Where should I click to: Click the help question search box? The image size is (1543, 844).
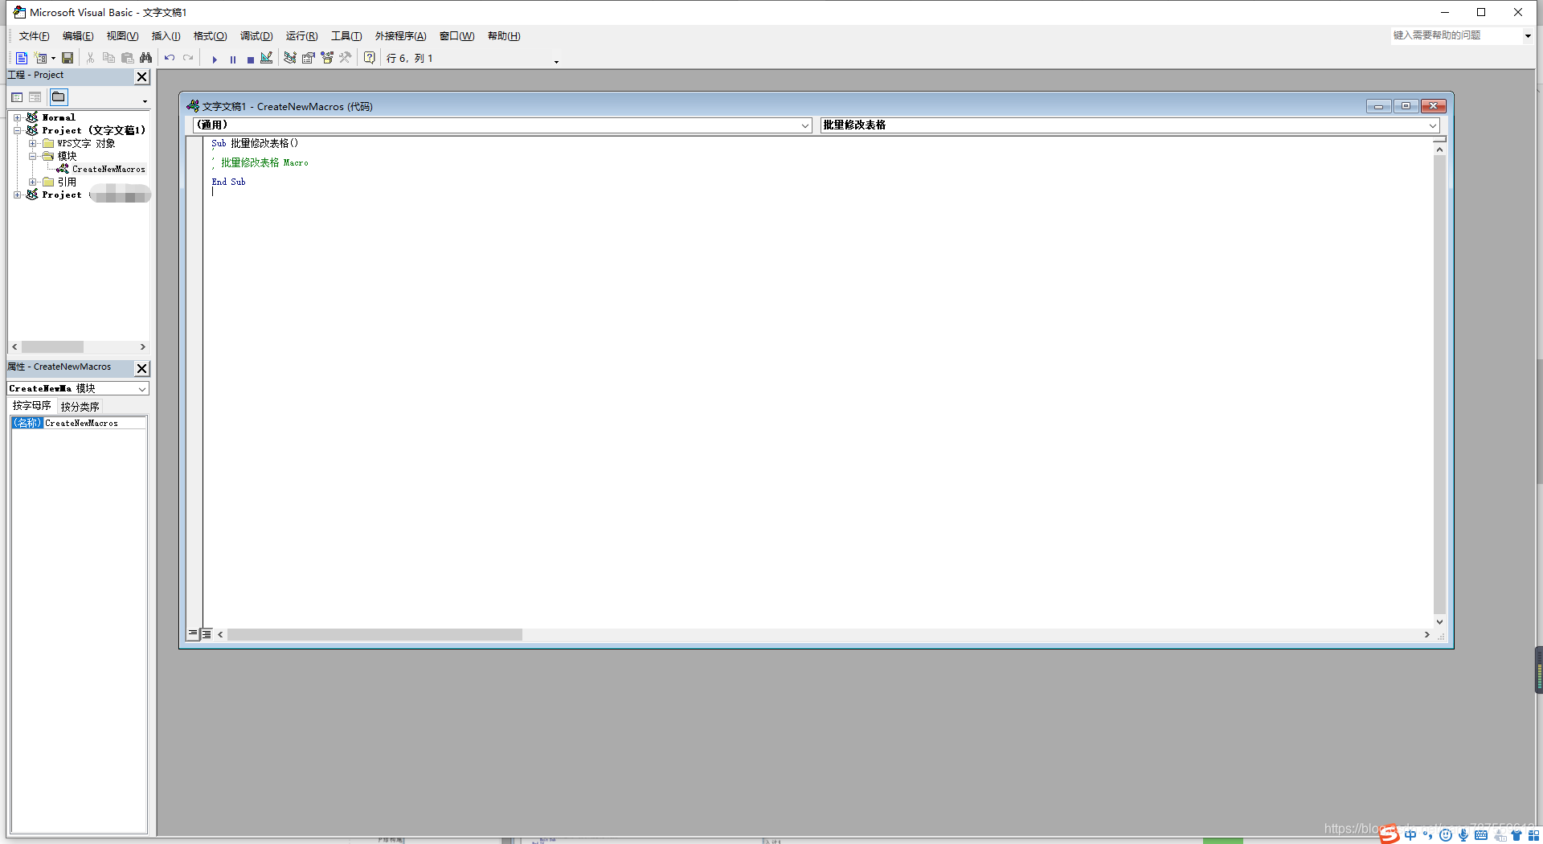coord(1455,35)
